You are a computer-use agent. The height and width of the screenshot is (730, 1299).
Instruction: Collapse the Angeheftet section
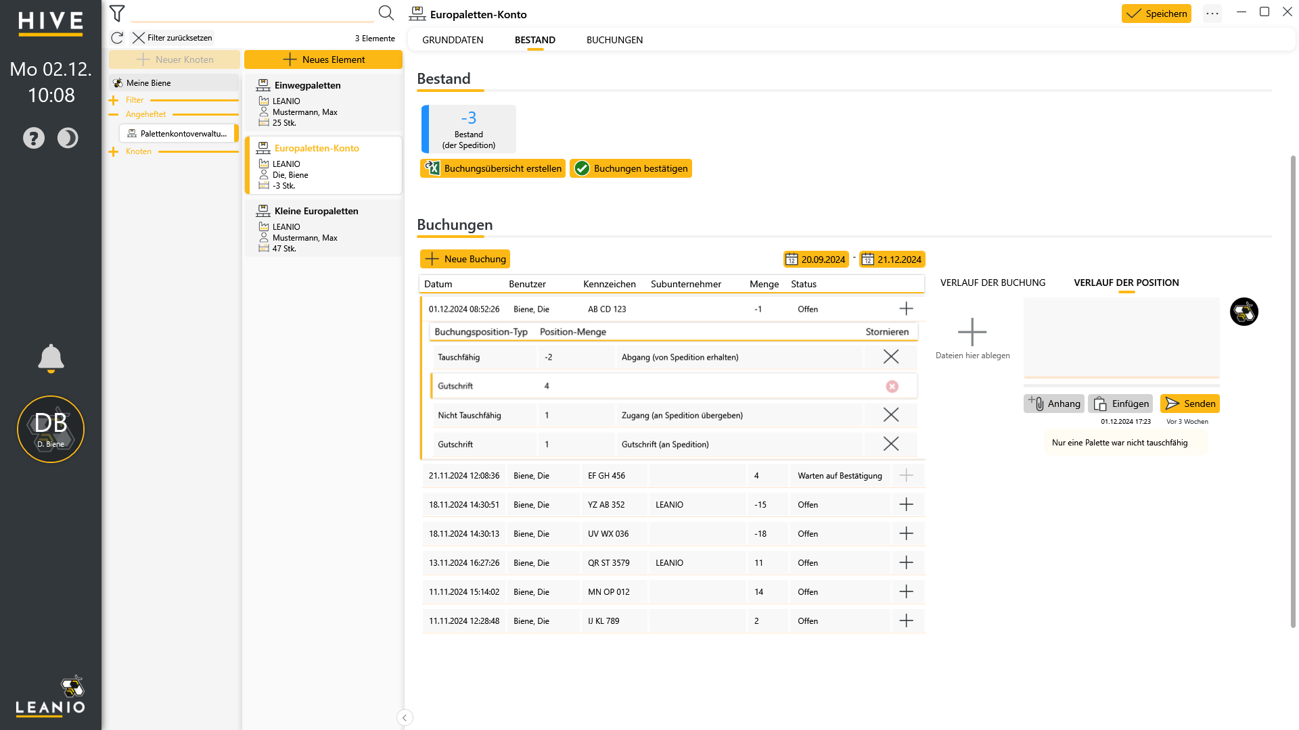tap(113, 114)
